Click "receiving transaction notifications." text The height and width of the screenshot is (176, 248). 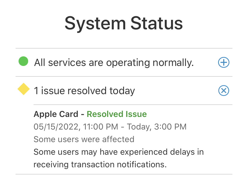[100, 165]
